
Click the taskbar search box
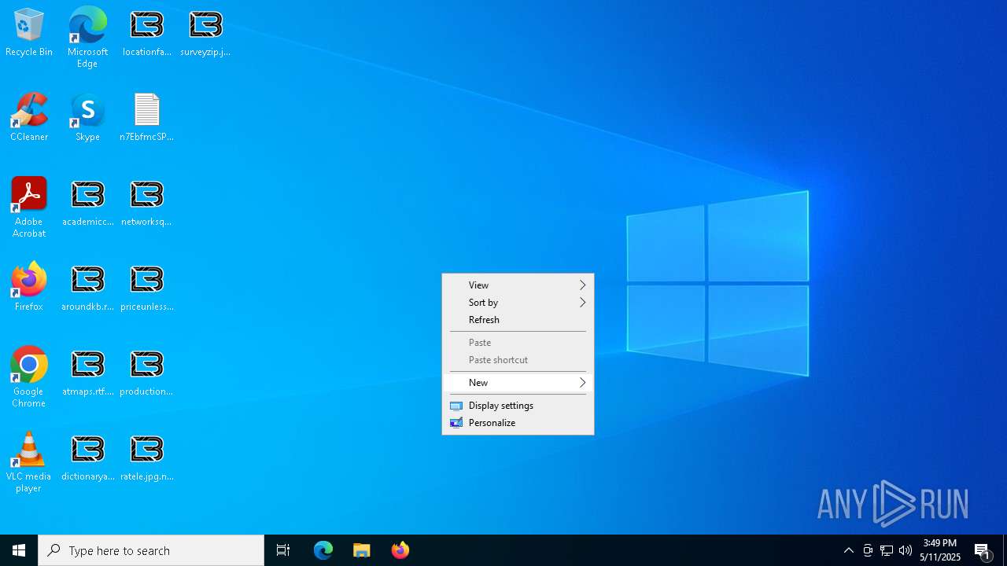151,550
